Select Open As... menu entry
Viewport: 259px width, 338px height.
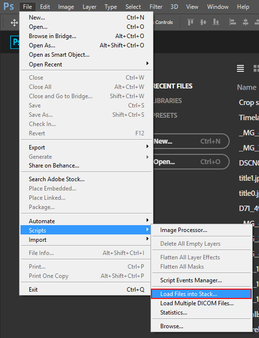[86, 45]
